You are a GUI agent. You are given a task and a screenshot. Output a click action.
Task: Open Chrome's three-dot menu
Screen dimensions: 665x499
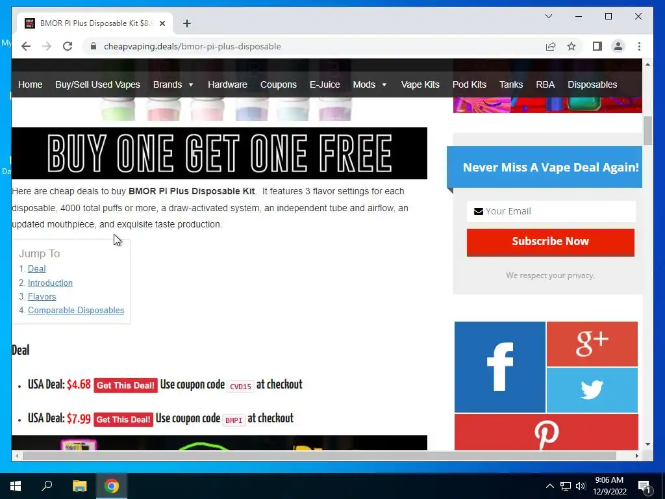(639, 46)
